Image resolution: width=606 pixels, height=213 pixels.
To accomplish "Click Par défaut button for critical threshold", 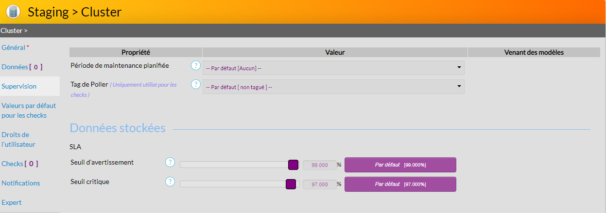I will [400, 184].
